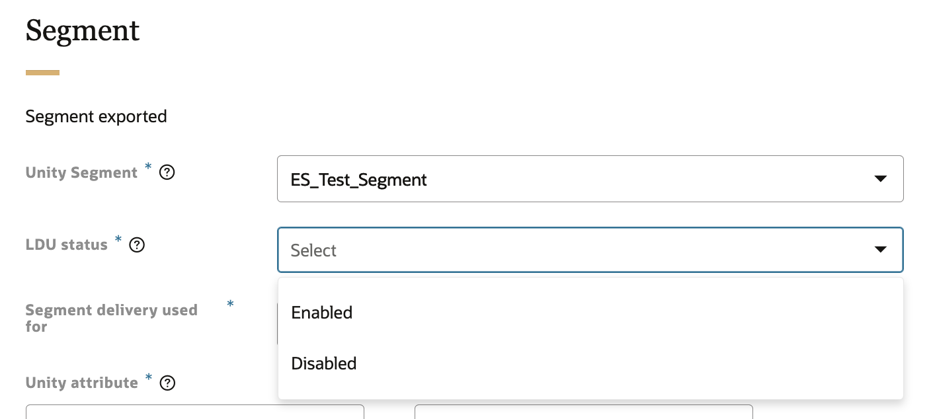Click the required asterisk next to Unity Segment
Viewport: 931px width, 419px height.
point(149,168)
